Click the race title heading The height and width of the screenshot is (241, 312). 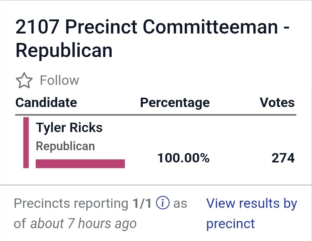[152, 38]
